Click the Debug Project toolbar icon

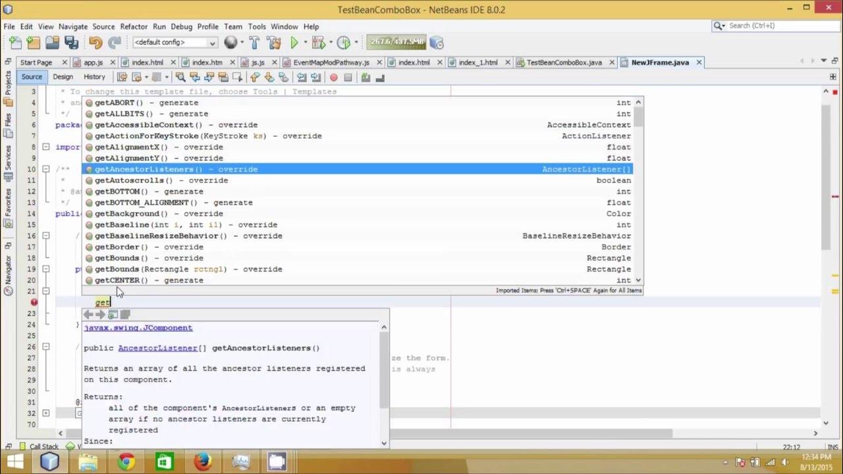point(319,43)
